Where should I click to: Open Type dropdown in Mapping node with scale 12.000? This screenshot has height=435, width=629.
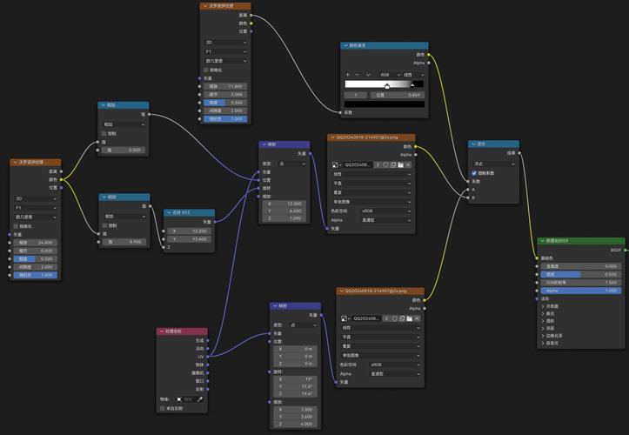[292, 164]
